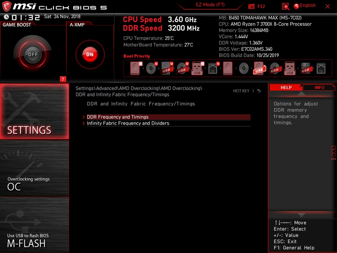Select the legacy hard disk boot icon
This screenshot has width=337, height=253.
pyautogui.click(x=227, y=68)
